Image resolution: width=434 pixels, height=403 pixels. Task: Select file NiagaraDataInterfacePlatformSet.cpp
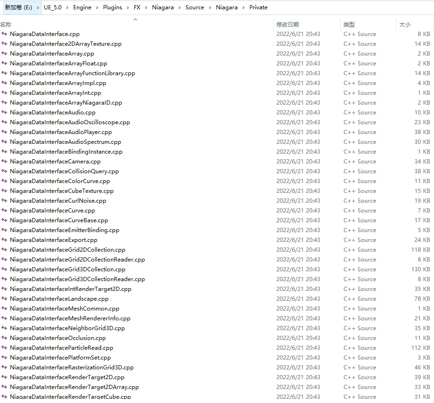(60, 357)
